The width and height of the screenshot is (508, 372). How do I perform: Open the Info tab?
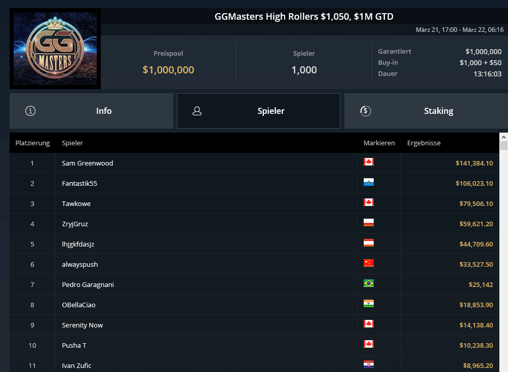coord(91,111)
